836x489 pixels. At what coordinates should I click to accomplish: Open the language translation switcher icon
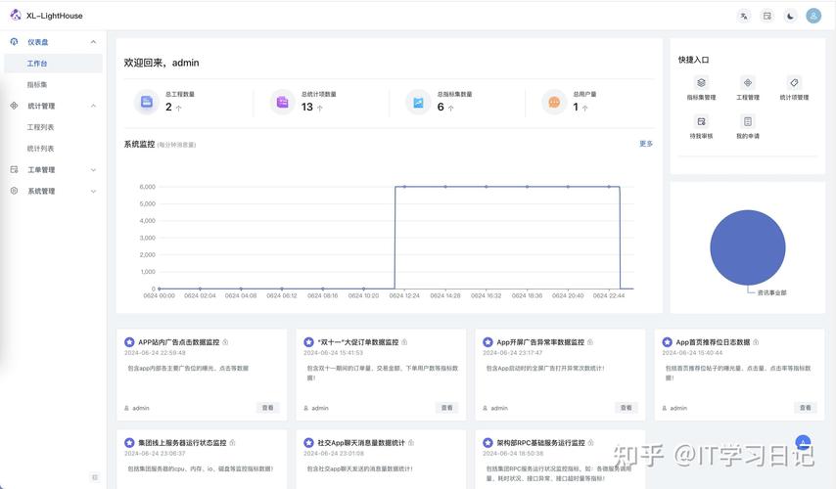(x=744, y=16)
